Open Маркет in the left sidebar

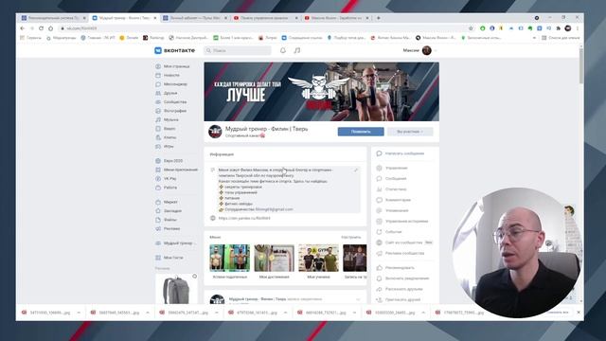tap(167, 202)
